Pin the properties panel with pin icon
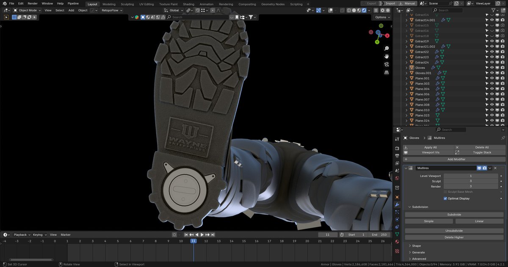 coord(503,138)
